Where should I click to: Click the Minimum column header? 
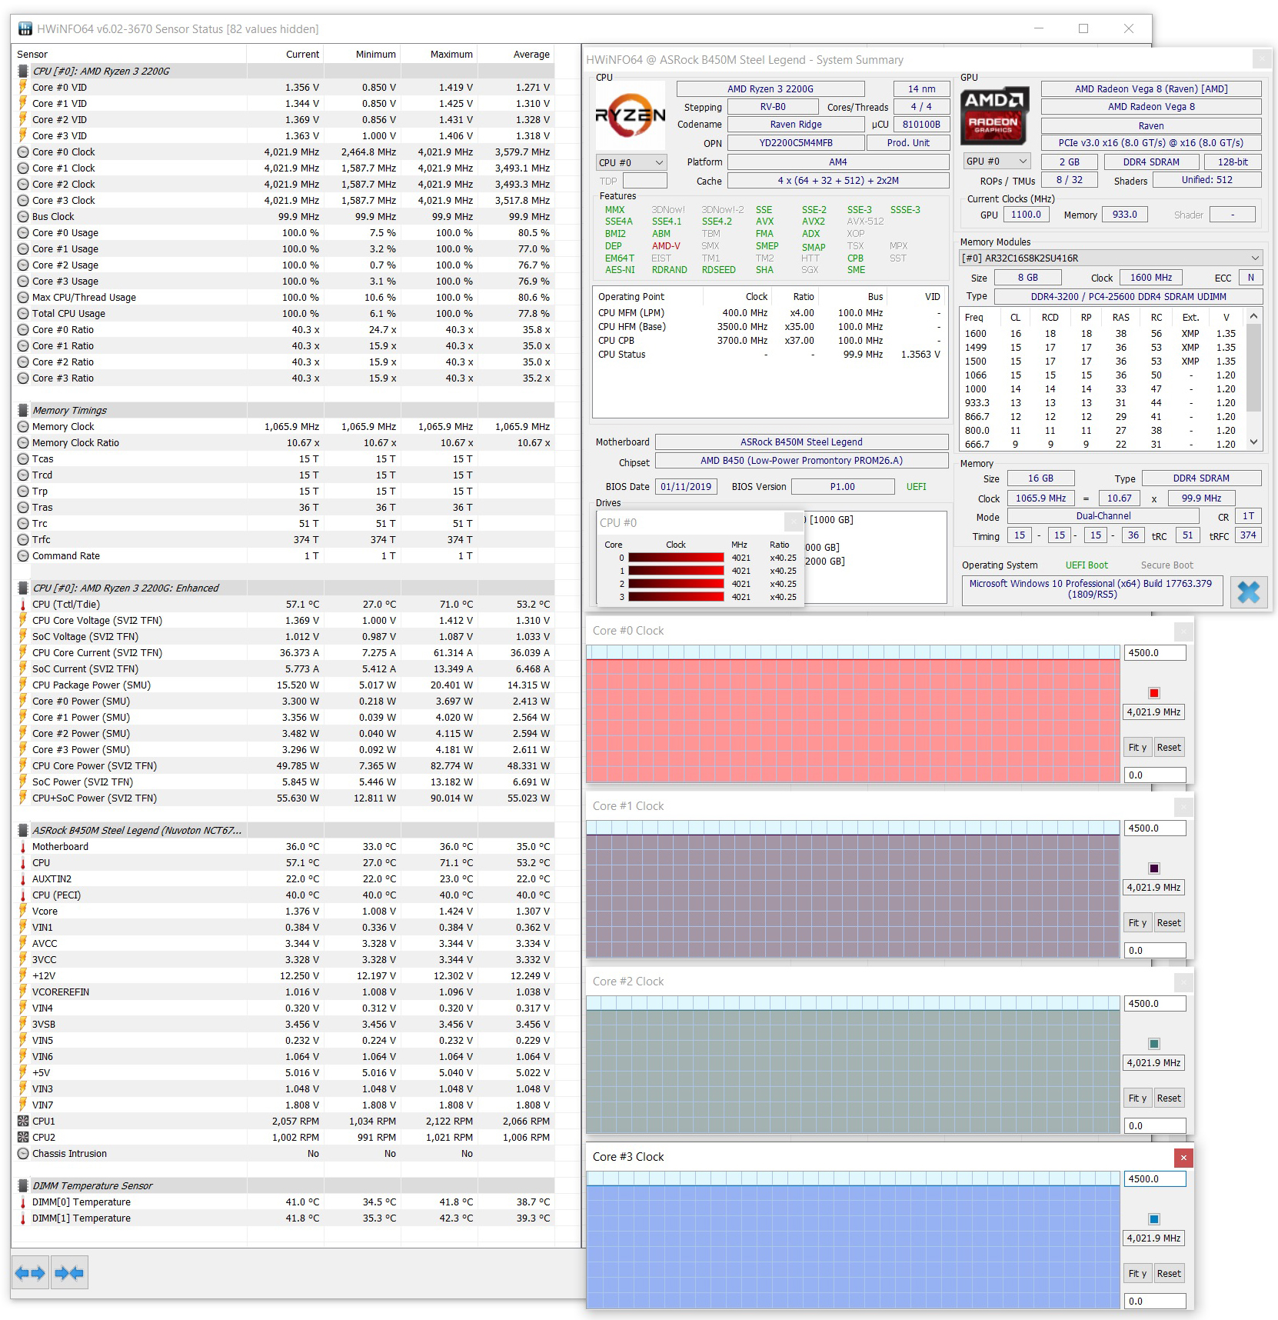pyautogui.click(x=362, y=54)
